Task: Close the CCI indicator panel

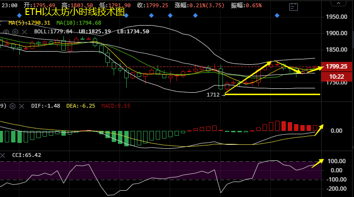Action: 4,155
